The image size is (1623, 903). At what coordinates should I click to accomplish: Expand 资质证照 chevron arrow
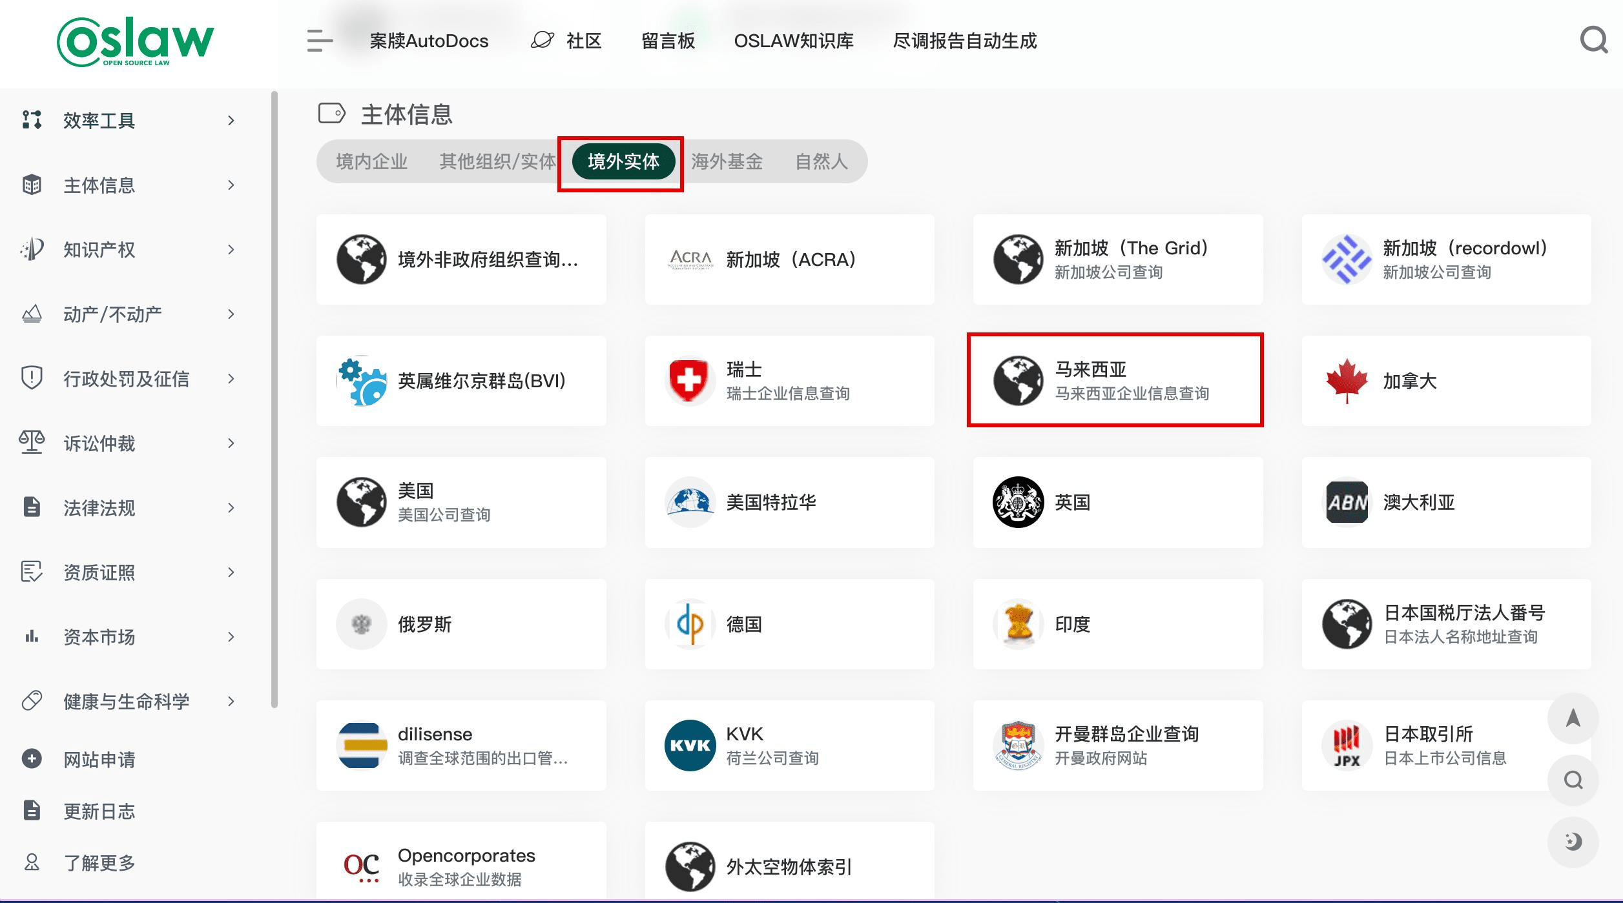pos(231,572)
